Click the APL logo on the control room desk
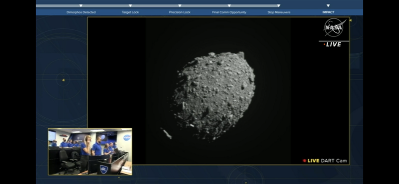Image resolution: width=399 pixels, height=184 pixels. point(104,169)
